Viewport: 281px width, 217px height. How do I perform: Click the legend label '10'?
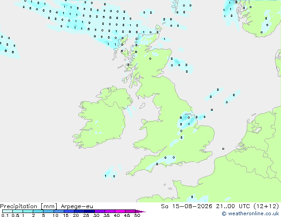[55, 215]
